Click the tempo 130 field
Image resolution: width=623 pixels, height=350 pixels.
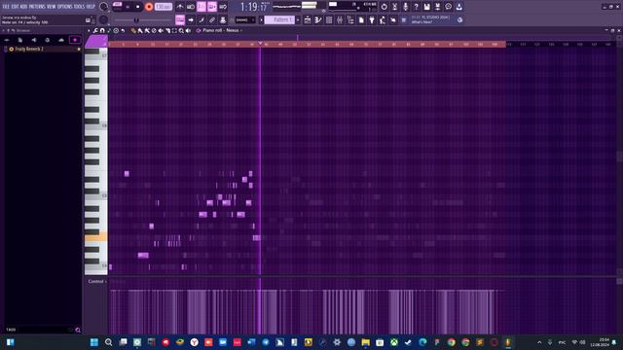pos(164,7)
